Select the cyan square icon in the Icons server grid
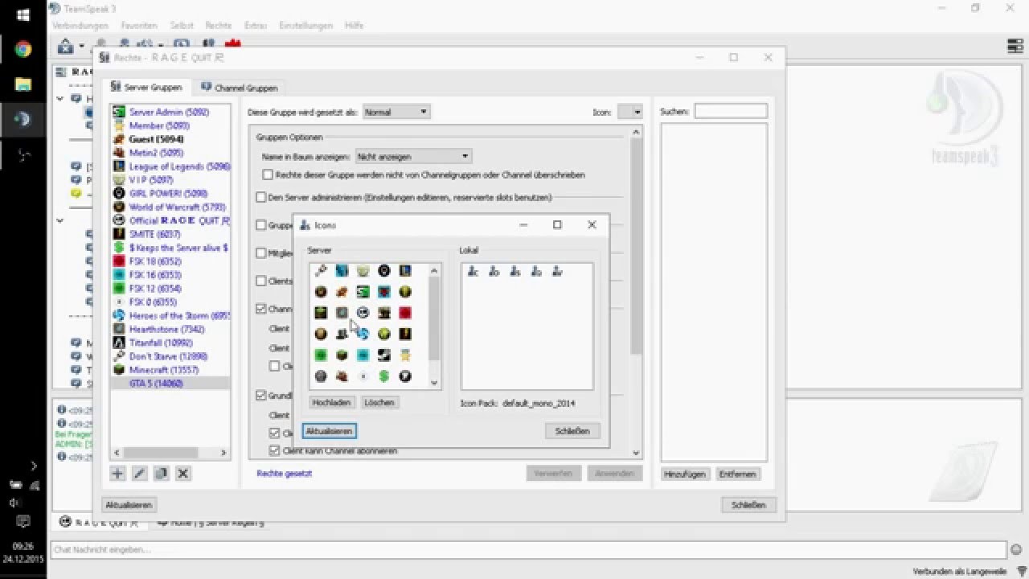This screenshot has width=1029, height=579. pos(363,355)
